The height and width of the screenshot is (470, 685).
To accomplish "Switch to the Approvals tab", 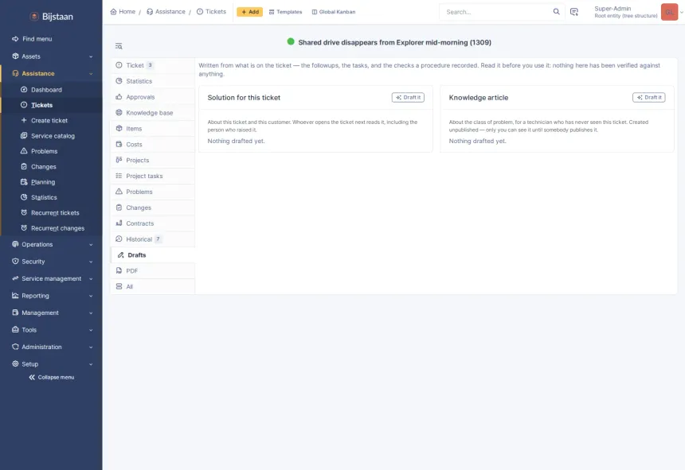I will coord(152,97).
